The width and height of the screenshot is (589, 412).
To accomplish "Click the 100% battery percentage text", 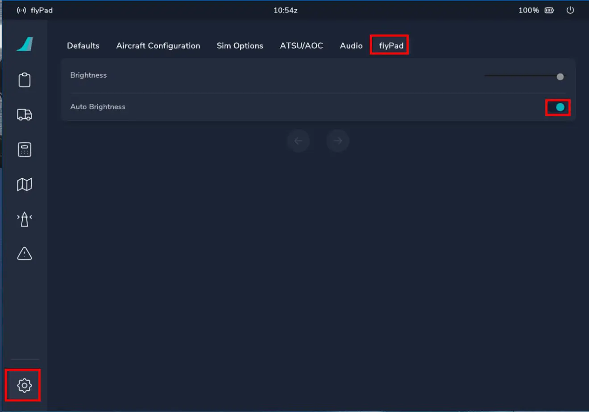I will coord(529,10).
